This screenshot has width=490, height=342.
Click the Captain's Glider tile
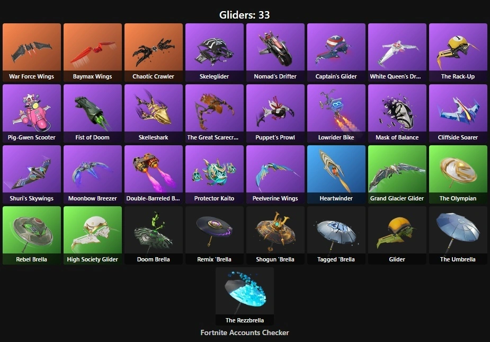pos(336,52)
